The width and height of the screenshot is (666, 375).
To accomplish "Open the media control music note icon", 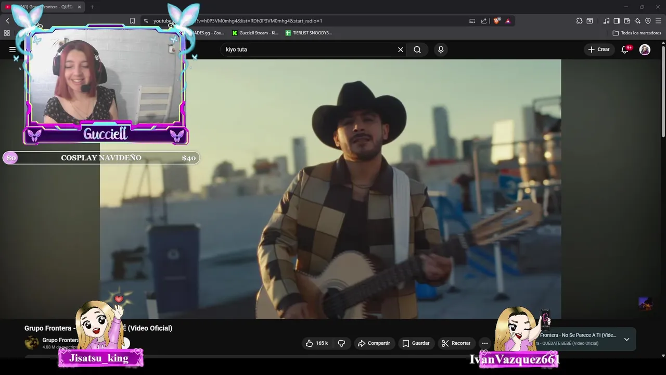I will [x=606, y=21].
